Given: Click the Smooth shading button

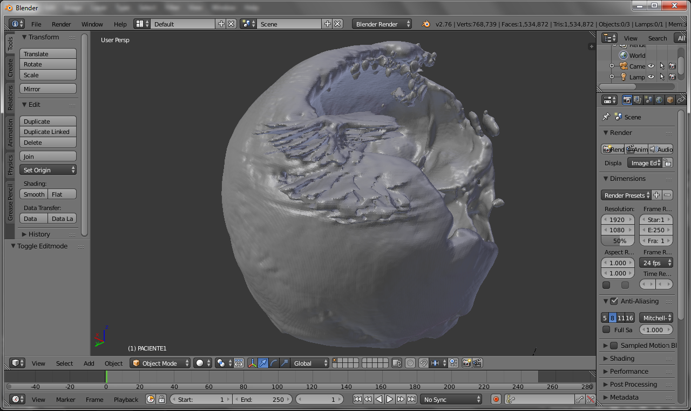Looking at the screenshot, I should 34,194.
